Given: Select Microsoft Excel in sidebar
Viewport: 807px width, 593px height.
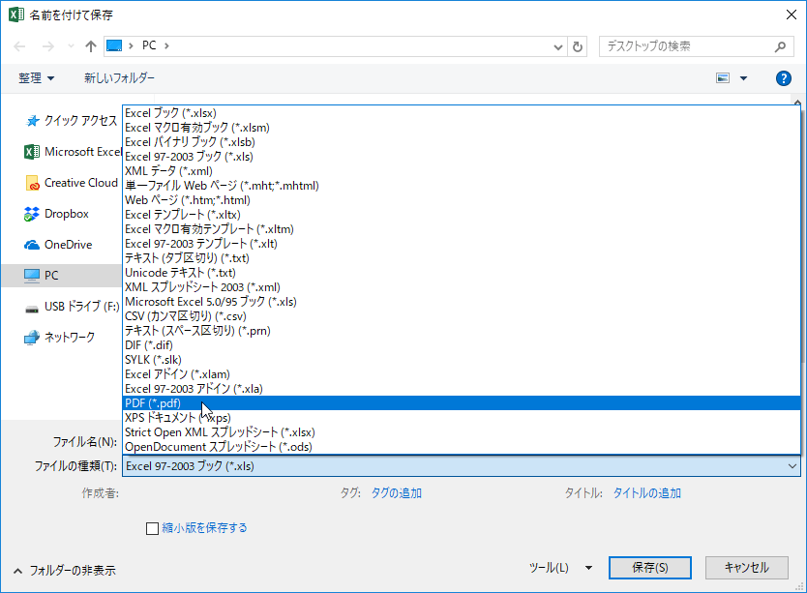Looking at the screenshot, I should click(x=73, y=152).
